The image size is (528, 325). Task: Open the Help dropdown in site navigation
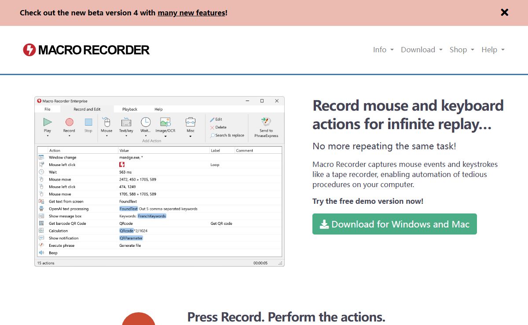click(493, 50)
